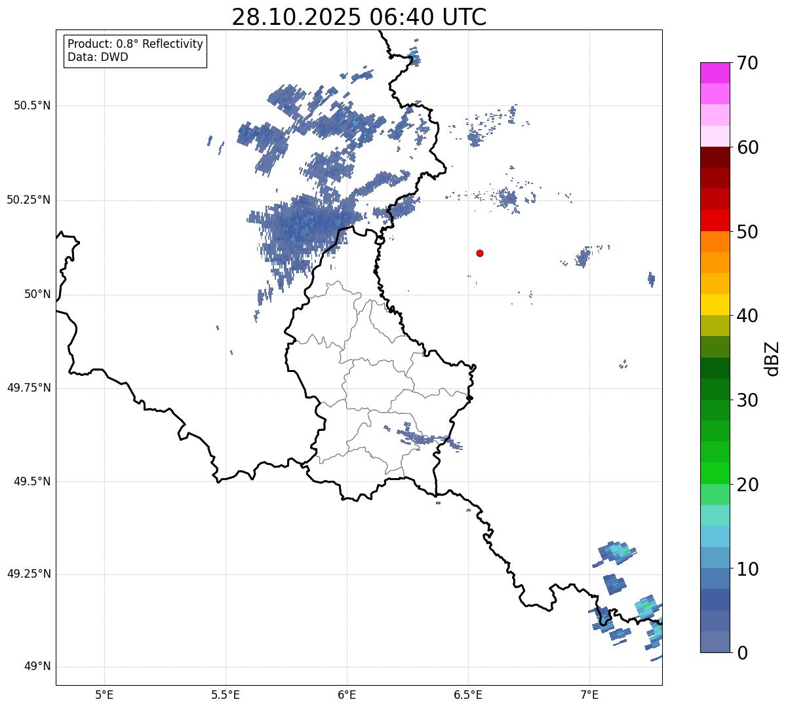This screenshot has height=708, width=788.
Task: Click the 50°N latitude label
Action: coord(37,294)
